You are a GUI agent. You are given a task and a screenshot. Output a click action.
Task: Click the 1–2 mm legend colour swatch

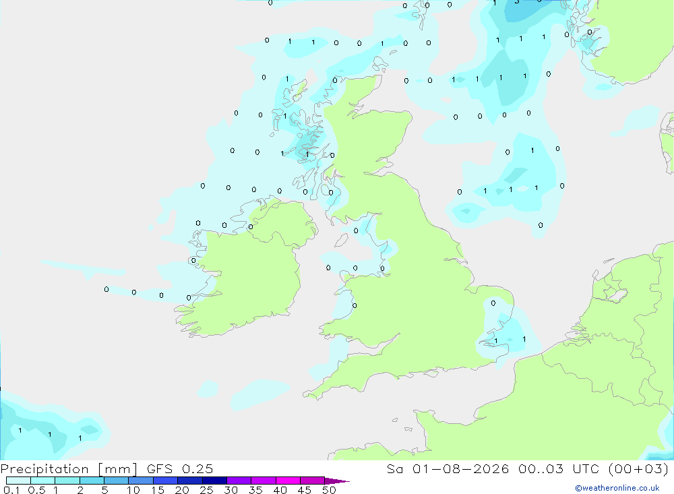tap(67, 481)
